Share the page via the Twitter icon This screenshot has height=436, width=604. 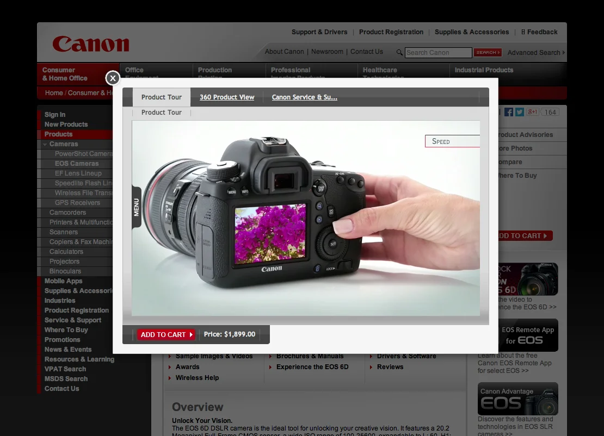520,112
